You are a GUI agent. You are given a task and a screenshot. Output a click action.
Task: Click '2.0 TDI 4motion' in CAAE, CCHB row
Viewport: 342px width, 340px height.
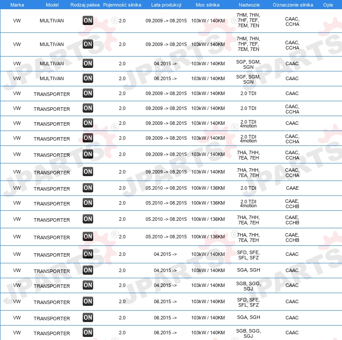point(248,203)
